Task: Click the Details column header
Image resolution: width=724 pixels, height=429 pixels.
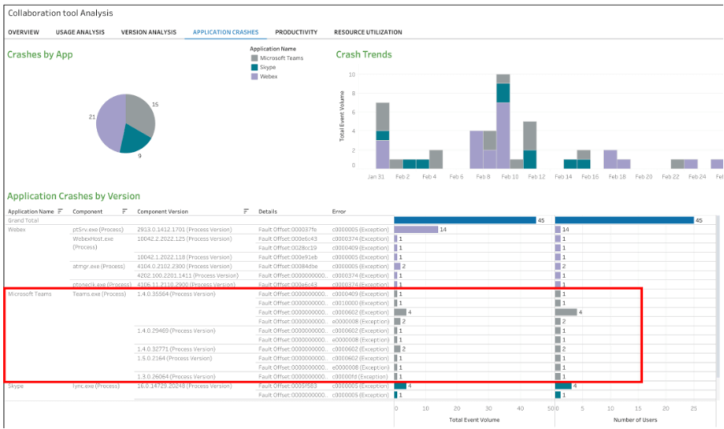Action: pos(267,211)
